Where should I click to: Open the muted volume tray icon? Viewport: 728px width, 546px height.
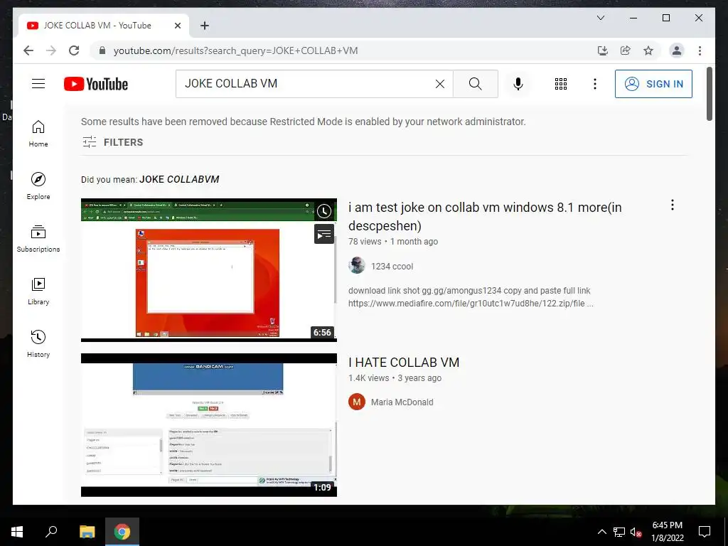coord(636,532)
